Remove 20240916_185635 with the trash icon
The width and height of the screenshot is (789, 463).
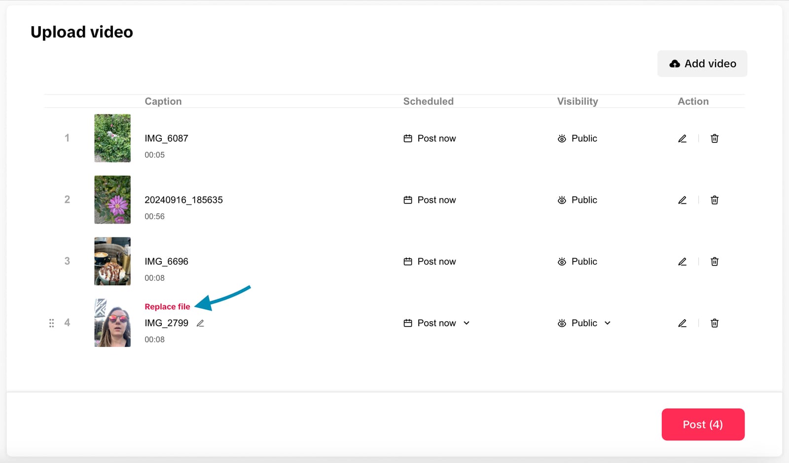[x=714, y=200]
